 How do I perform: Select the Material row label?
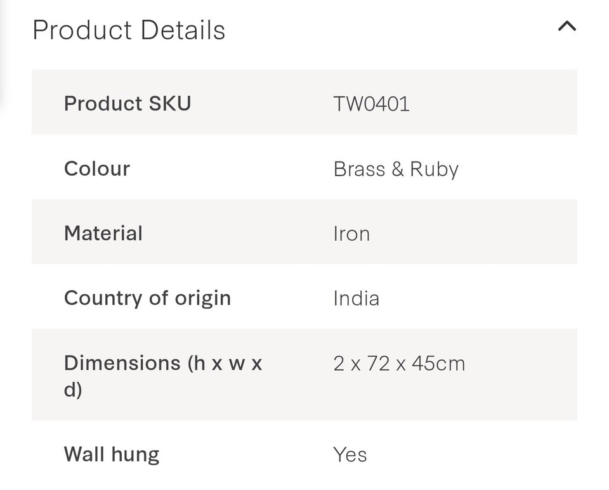point(103,233)
